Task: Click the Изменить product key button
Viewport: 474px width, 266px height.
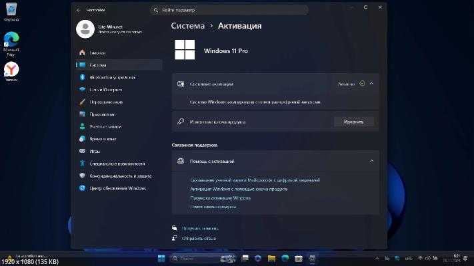Action: 353,122
